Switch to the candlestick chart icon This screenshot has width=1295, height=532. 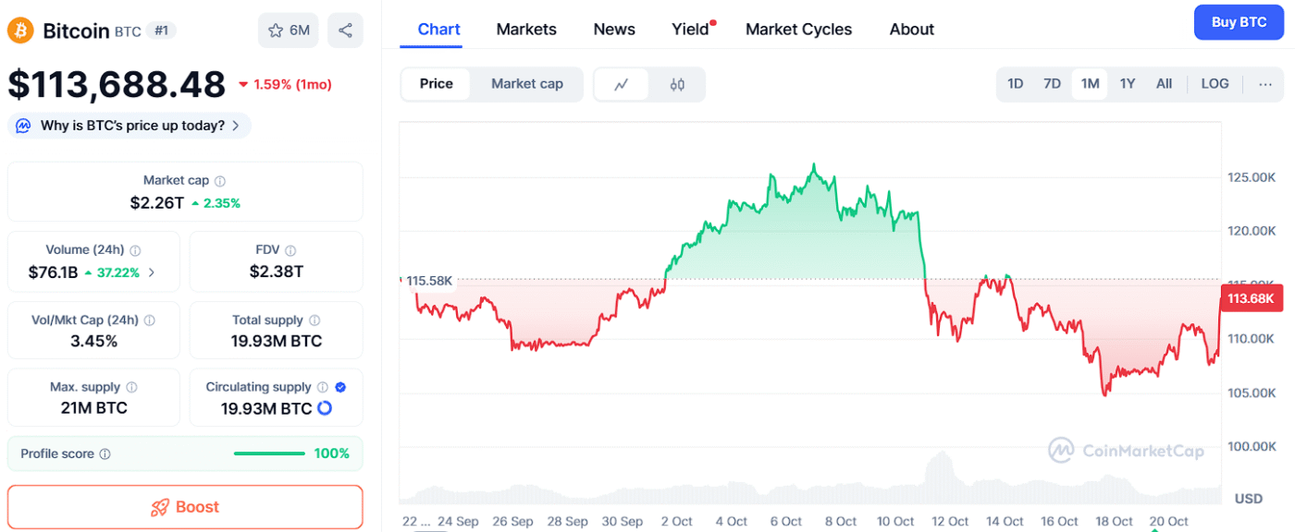coord(677,84)
